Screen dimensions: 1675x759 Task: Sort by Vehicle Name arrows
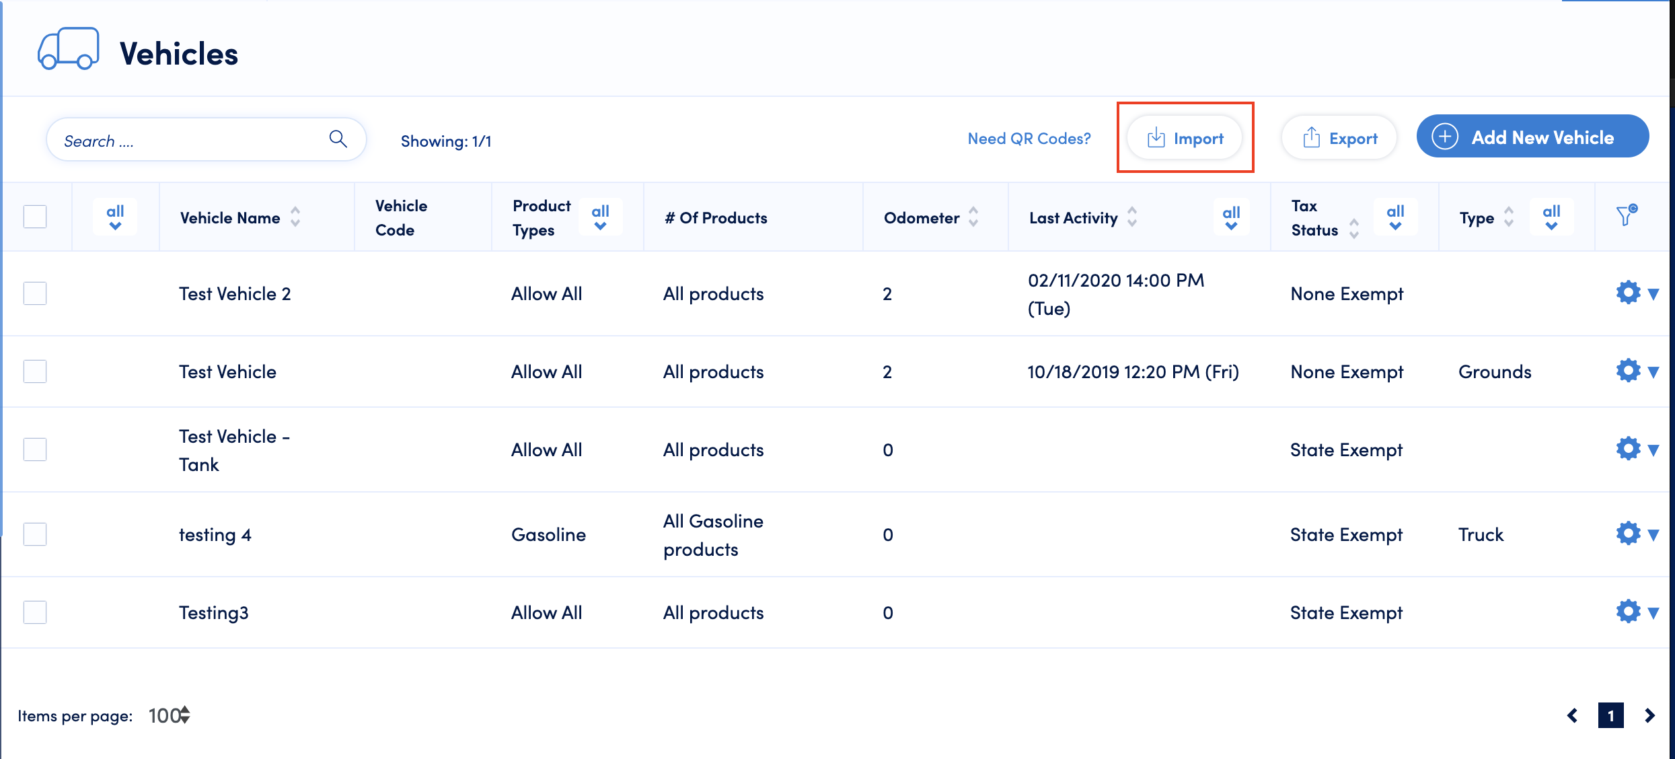295,217
